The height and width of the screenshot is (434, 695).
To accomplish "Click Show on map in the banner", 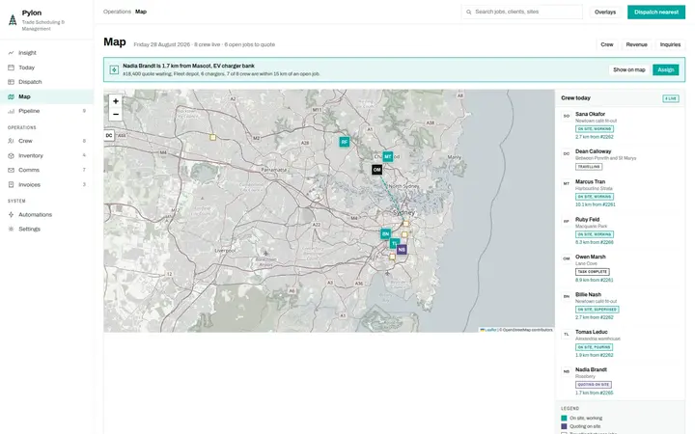I will tap(629, 70).
